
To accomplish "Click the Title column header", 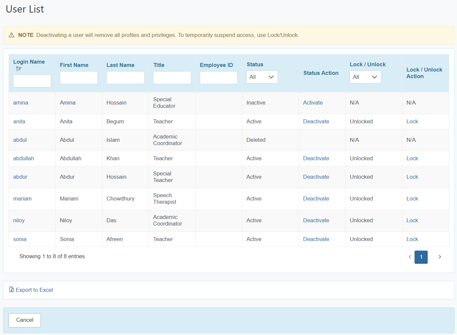I will [x=159, y=65].
